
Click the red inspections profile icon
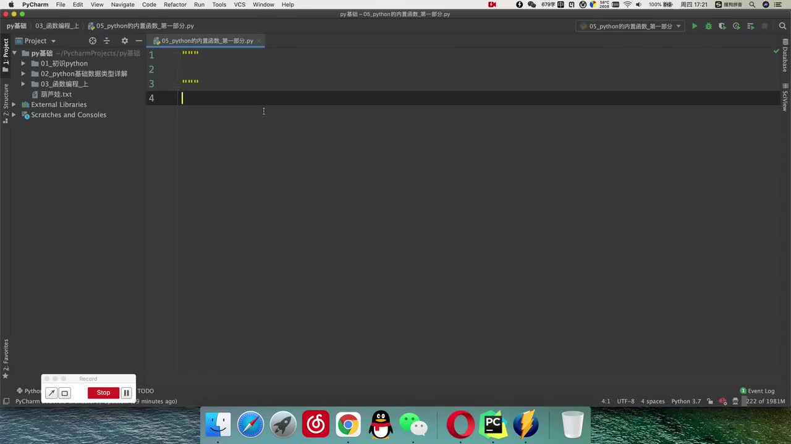[723, 401]
